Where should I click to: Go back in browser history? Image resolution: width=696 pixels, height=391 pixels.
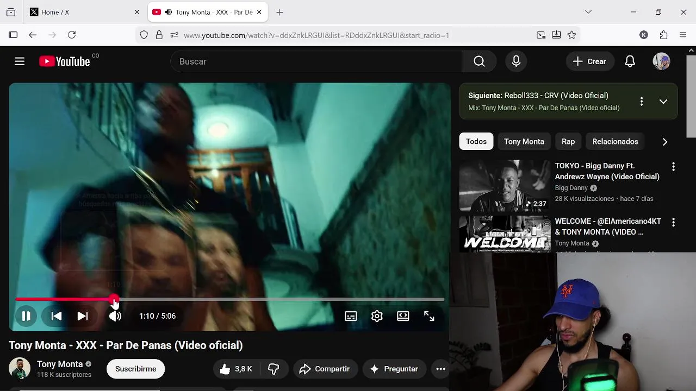point(33,35)
